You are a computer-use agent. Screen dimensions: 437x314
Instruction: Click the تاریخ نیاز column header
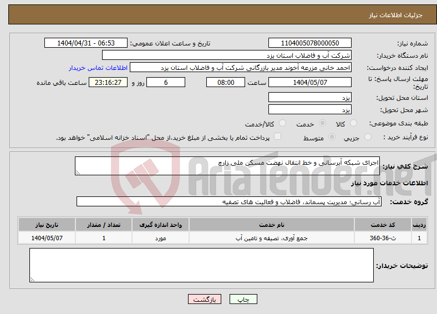pyautogui.click(x=47, y=225)
